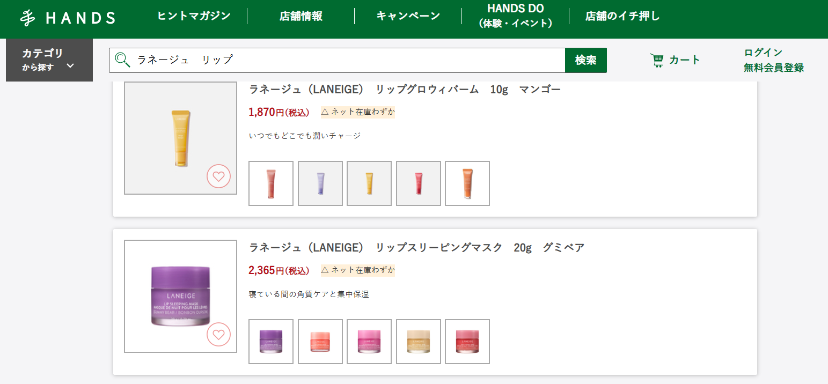Select the pink tube lip balm variant

coord(271,183)
